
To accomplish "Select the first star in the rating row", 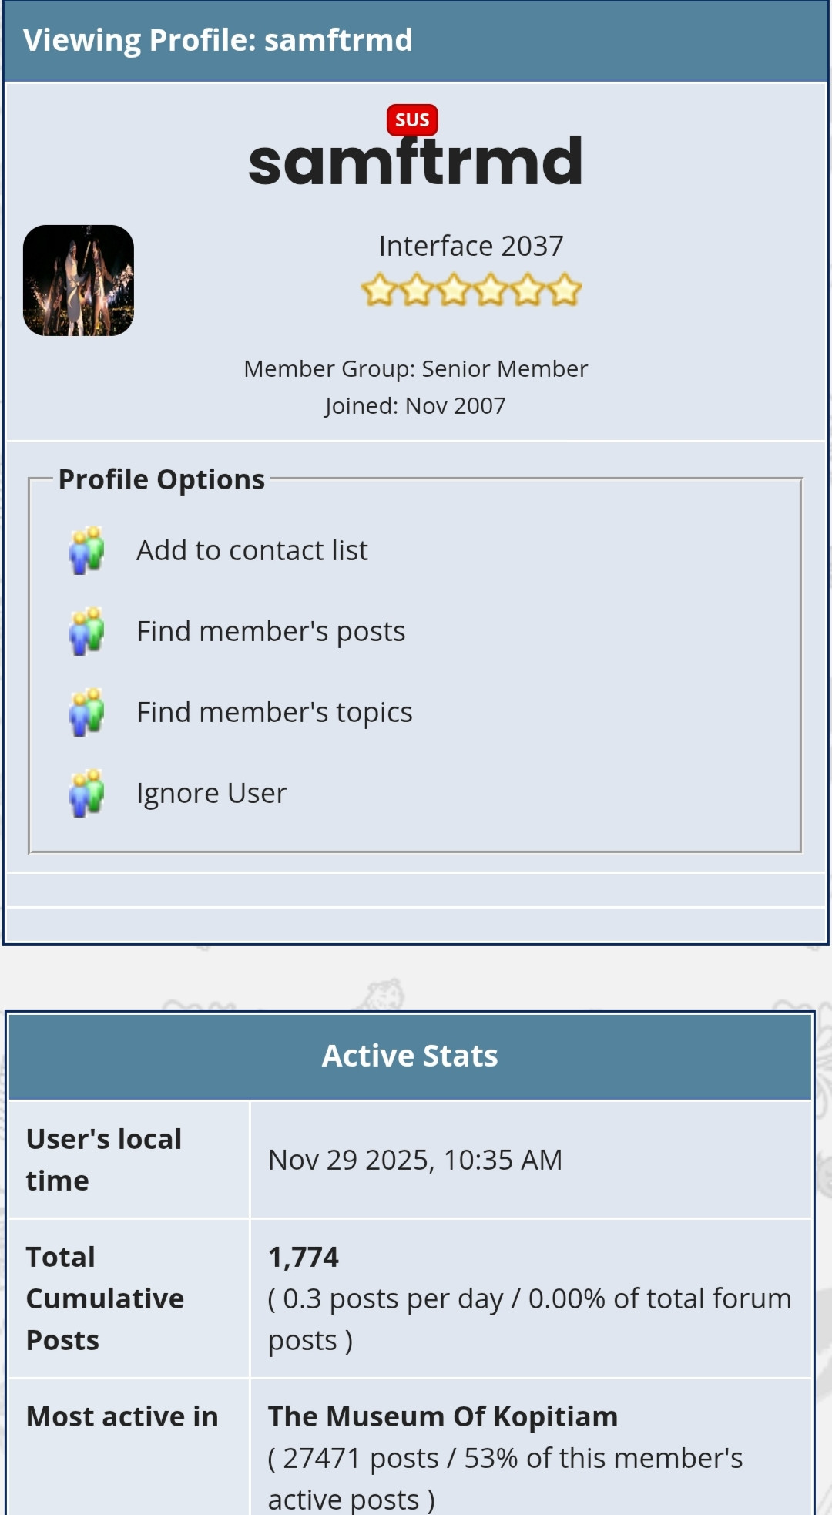I will (x=379, y=289).
